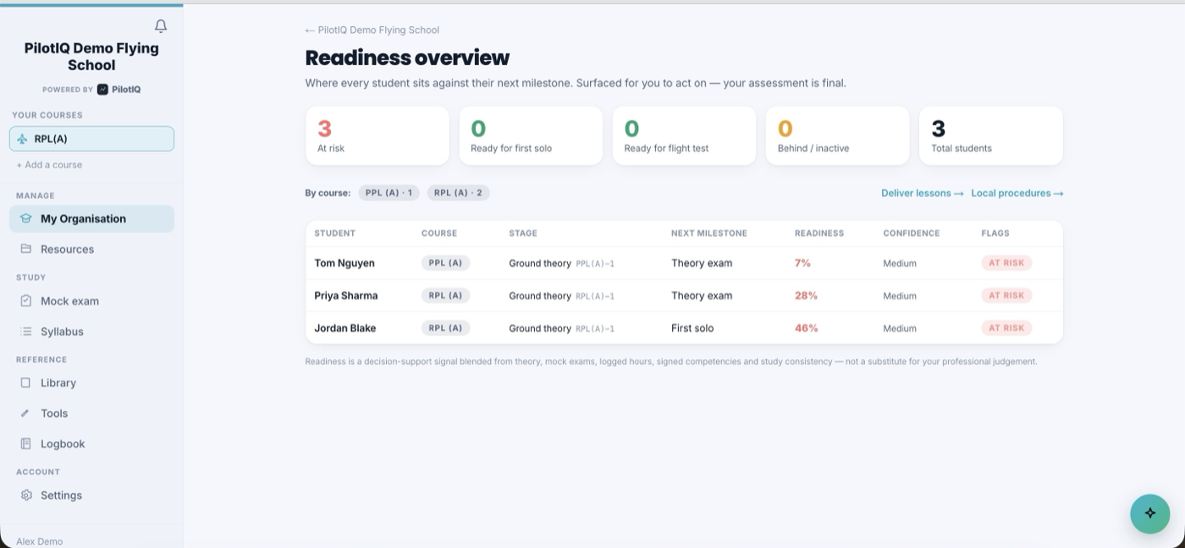The width and height of the screenshot is (1185, 548).
Task: Click the Ready for flight test card
Action: tap(684, 135)
